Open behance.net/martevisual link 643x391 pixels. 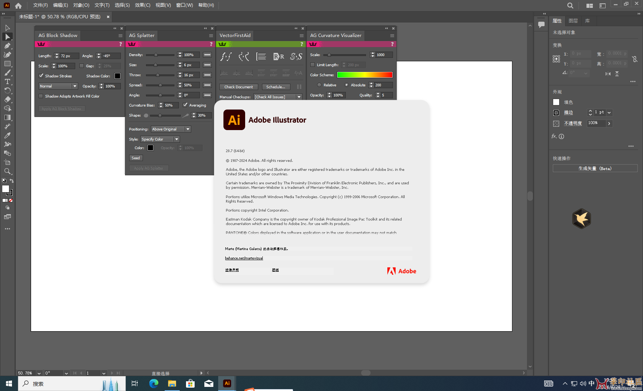244,258
